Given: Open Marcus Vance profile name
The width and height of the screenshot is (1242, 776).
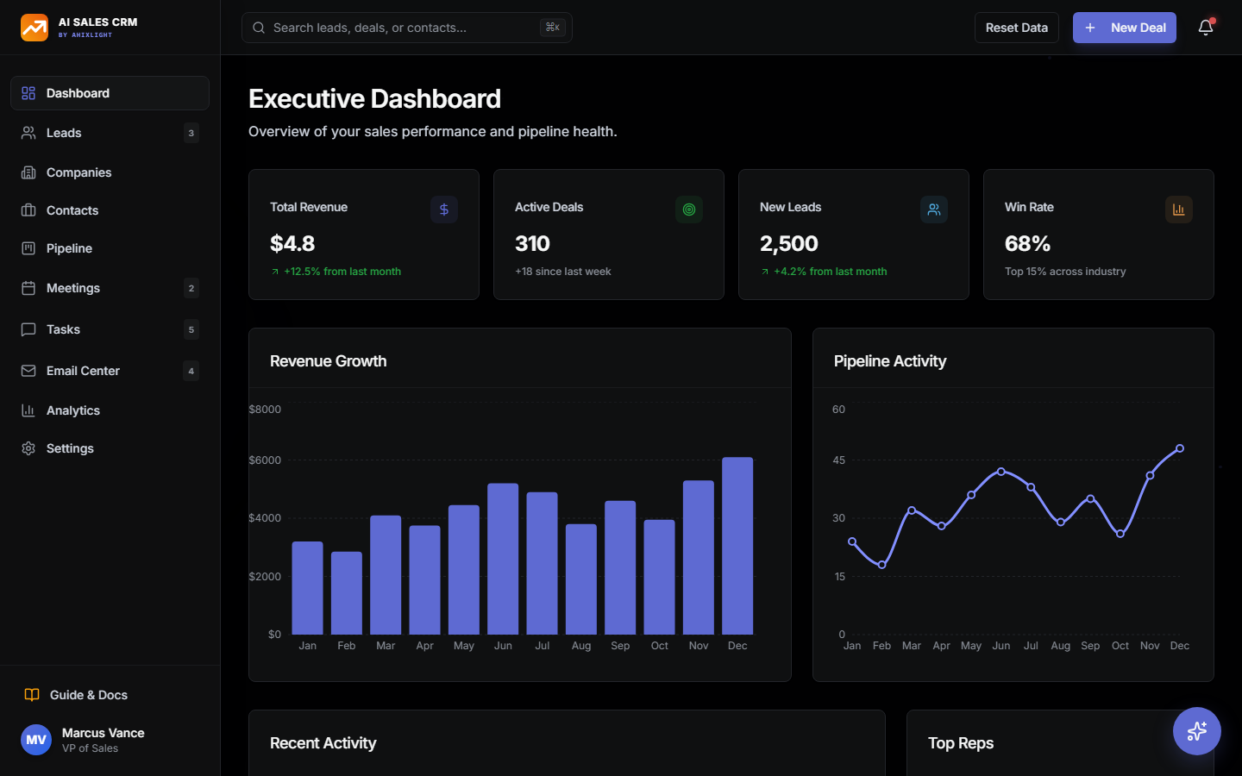Looking at the screenshot, I should [x=103, y=733].
